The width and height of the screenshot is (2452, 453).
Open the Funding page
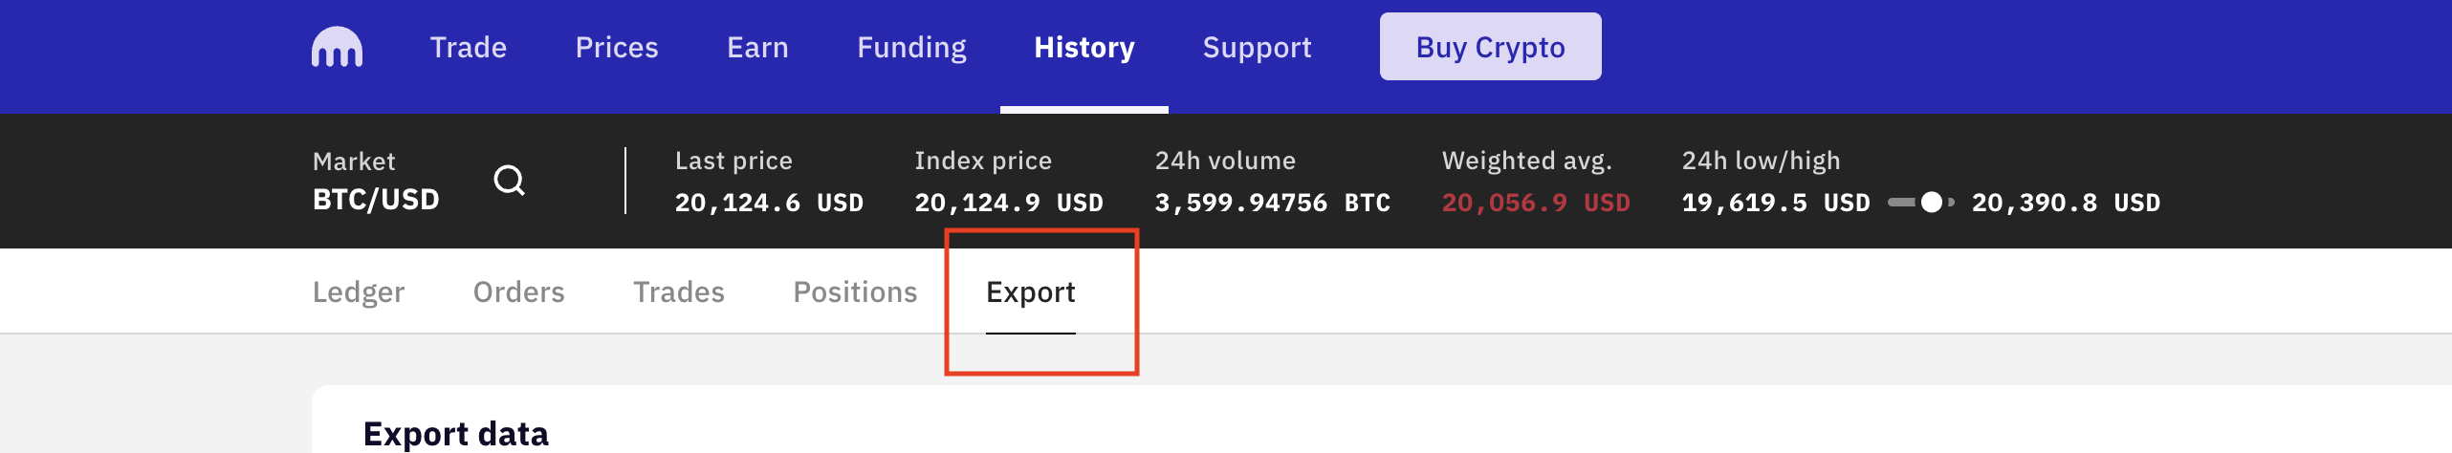[x=911, y=47]
